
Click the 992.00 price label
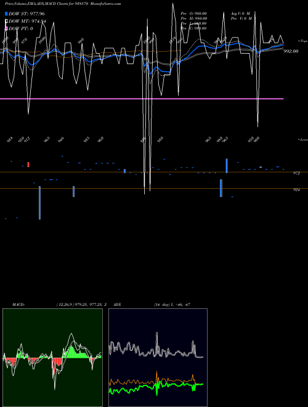291,51
